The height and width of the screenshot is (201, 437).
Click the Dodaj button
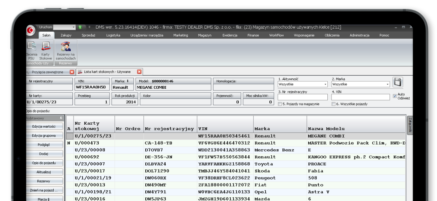pos(45,154)
